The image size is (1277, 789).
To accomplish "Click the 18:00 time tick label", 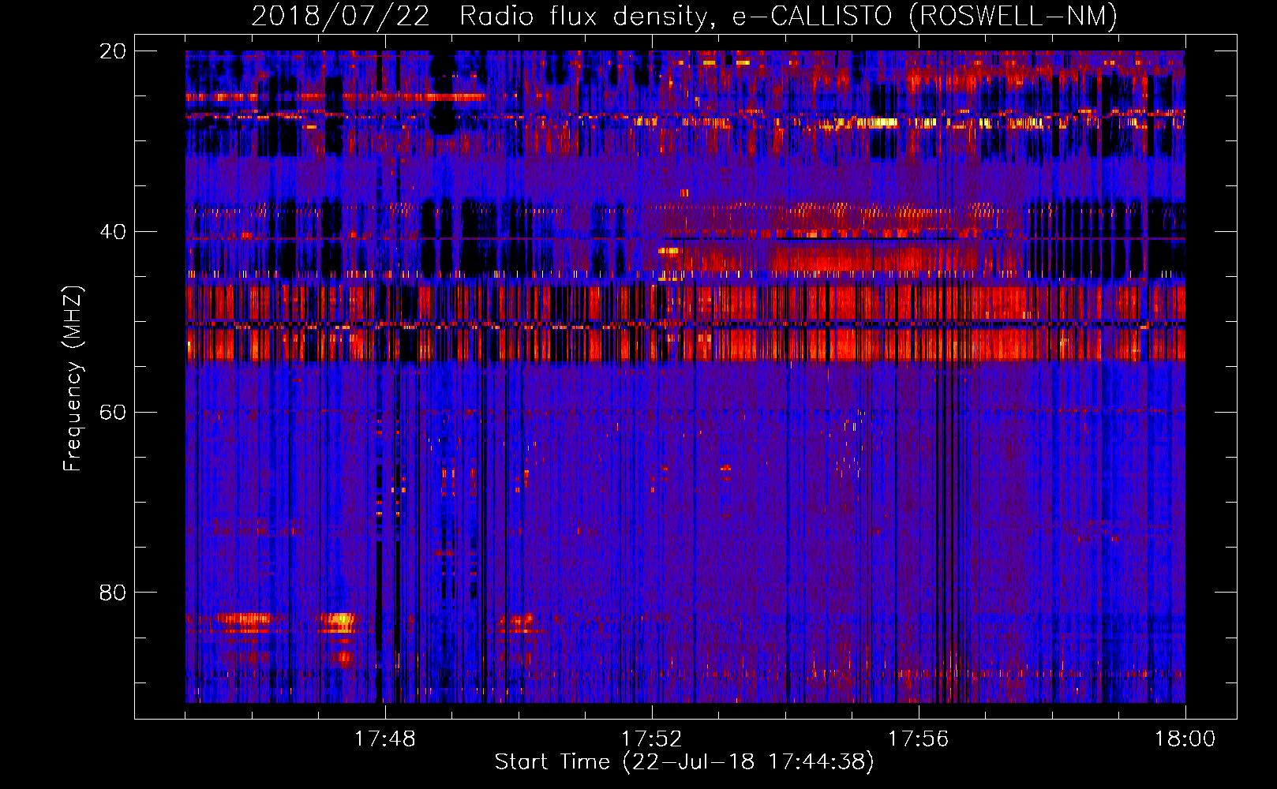I will pyautogui.click(x=1185, y=739).
